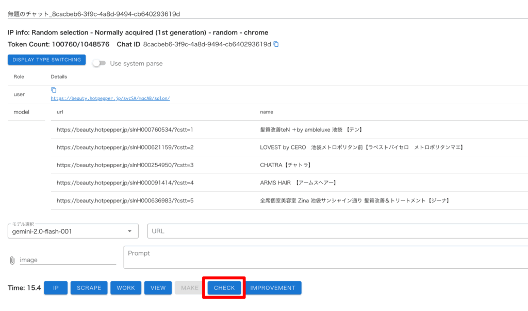Open the beauty.hotpepper.jp salon link
The image size is (528, 311).
click(x=110, y=98)
